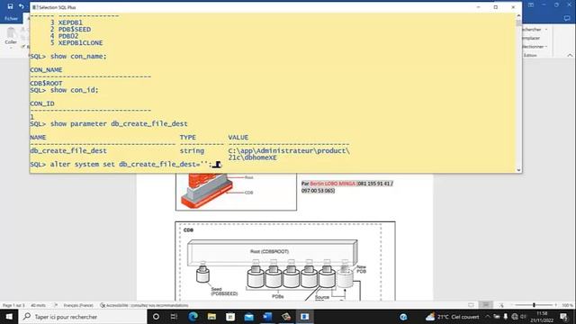
Task: Open the Windows Start menu
Action: tap(9, 317)
